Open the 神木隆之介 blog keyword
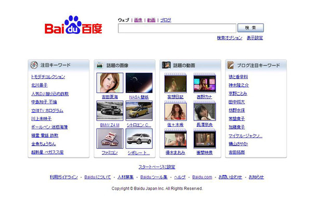317x208 pixels. click(239, 85)
